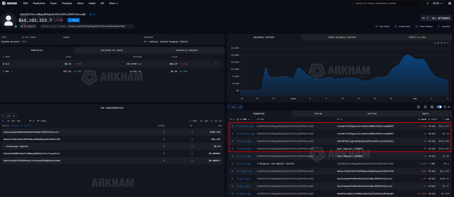Screen dimensions: 454x197
Task: Open the Arkham home logo
Action: point(9,3)
